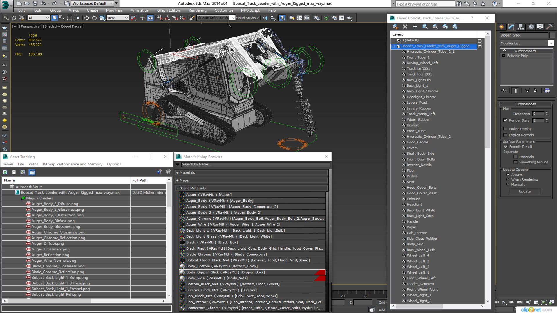Expand the Maps section in Material Browser
The image size is (557, 313).
click(252, 180)
